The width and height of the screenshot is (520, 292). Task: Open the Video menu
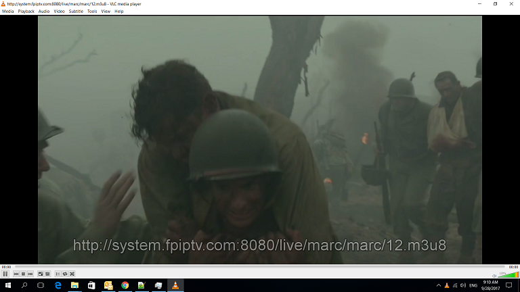pyautogui.click(x=59, y=11)
